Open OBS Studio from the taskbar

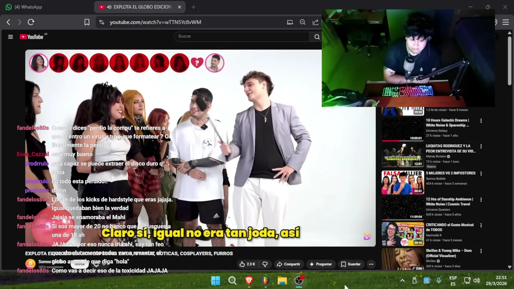(x=299, y=281)
